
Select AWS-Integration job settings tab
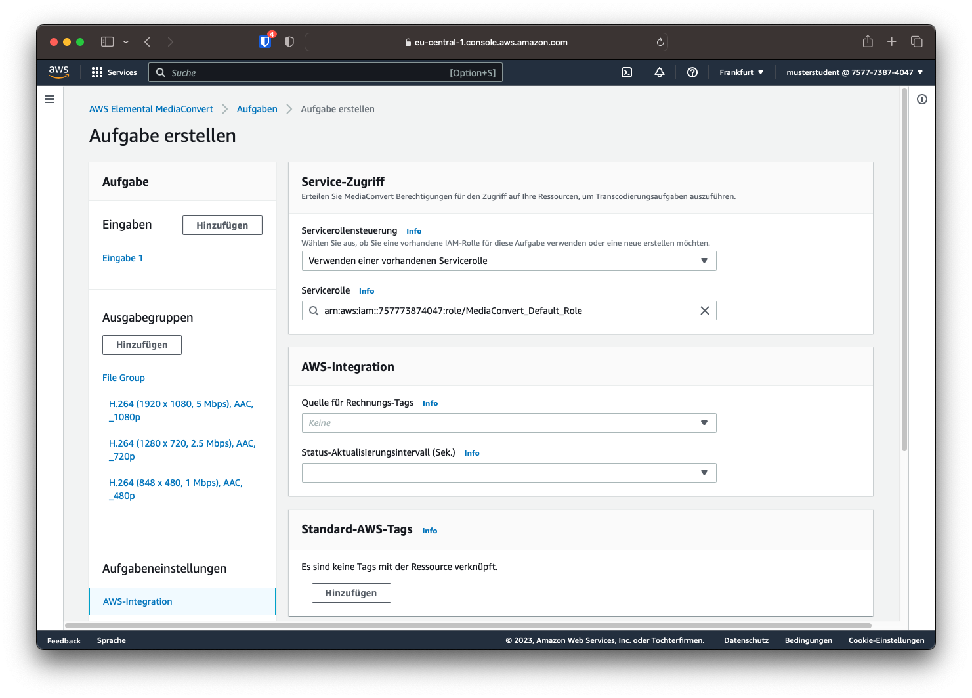182,601
